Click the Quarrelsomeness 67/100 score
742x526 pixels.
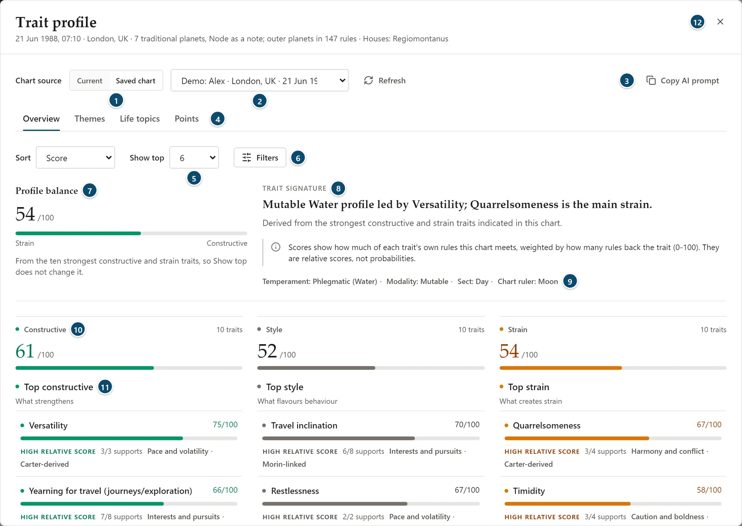(709, 425)
